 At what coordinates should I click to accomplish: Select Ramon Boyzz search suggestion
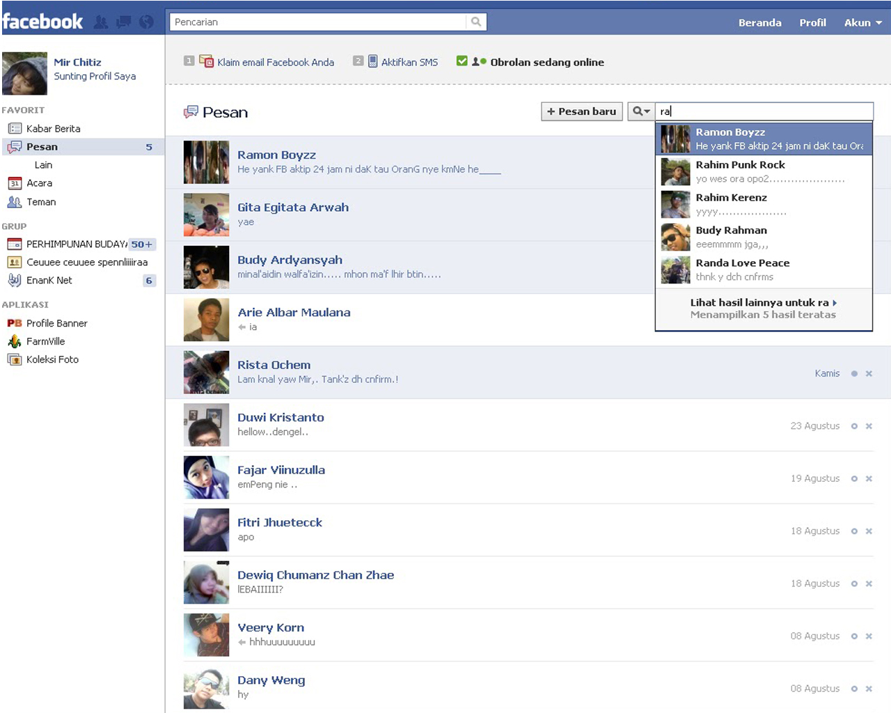pos(764,139)
